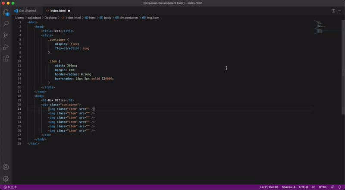The height and width of the screenshot is (190, 345).
Task: Click the split editor right icon
Action: (333, 10)
